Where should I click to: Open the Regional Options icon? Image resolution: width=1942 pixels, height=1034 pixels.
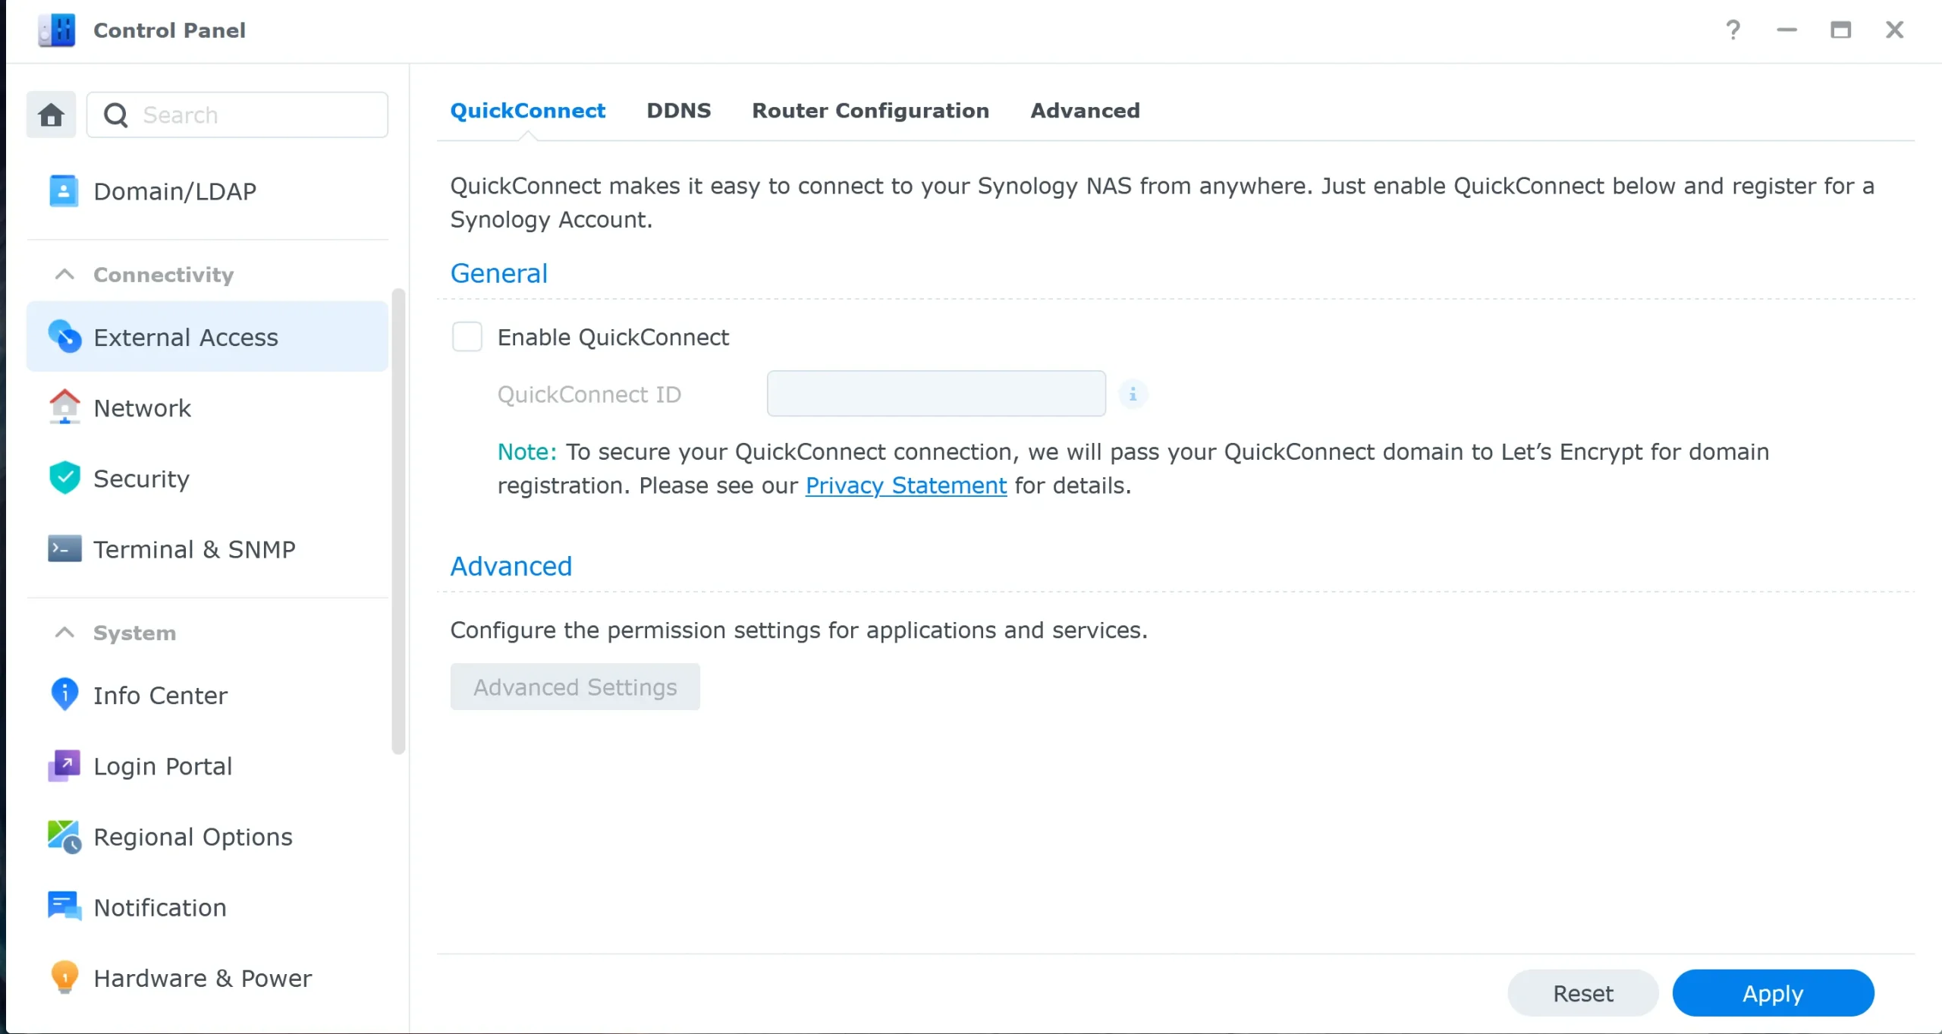64,837
